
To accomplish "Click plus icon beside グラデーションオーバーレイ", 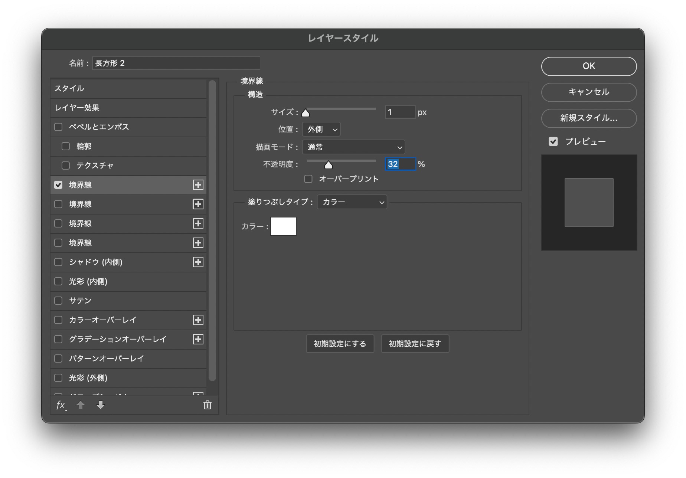I will click(198, 339).
